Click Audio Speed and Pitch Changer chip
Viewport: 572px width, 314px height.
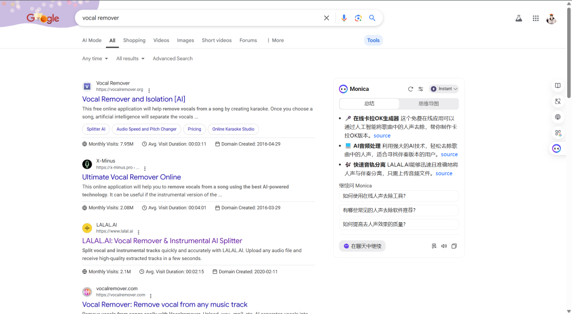[x=146, y=130]
